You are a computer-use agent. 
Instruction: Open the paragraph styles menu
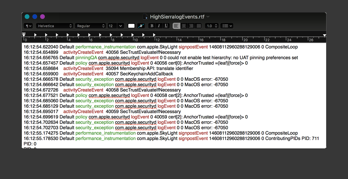click(x=28, y=26)
